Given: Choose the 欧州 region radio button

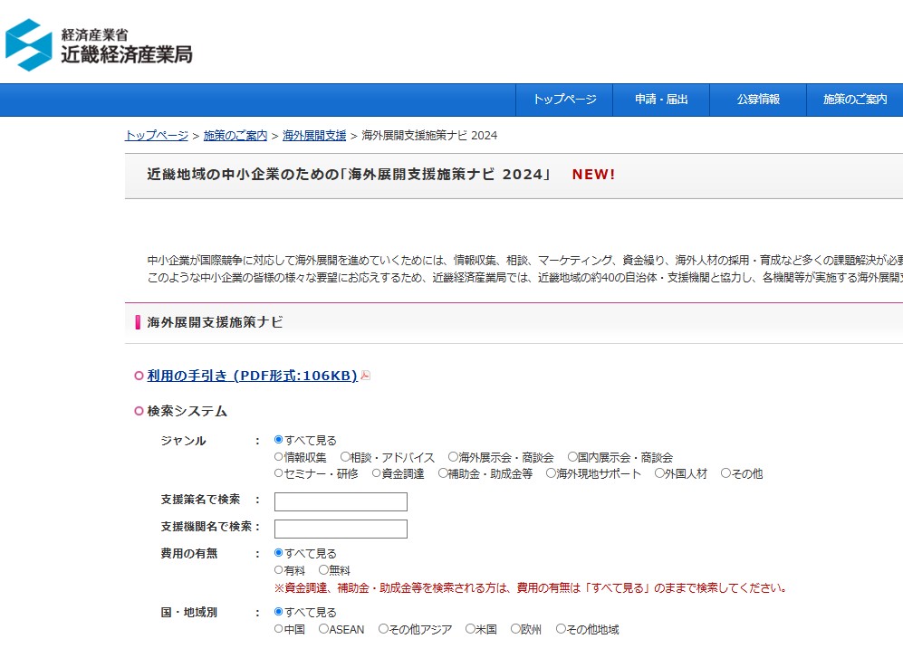Looking at the screenshot, I should point(515,629).
